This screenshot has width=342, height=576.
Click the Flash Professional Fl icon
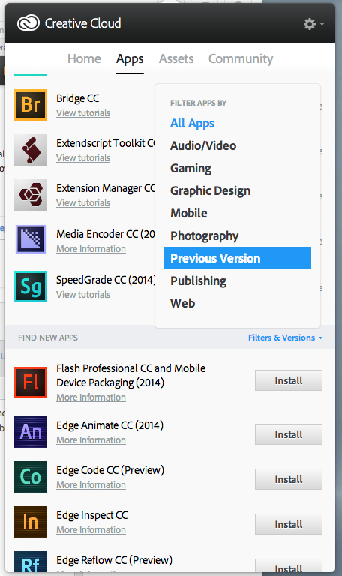(31, 382)
